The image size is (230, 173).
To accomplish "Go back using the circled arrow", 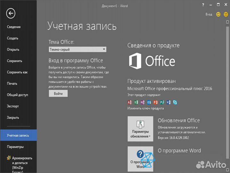I will point(11,13).
